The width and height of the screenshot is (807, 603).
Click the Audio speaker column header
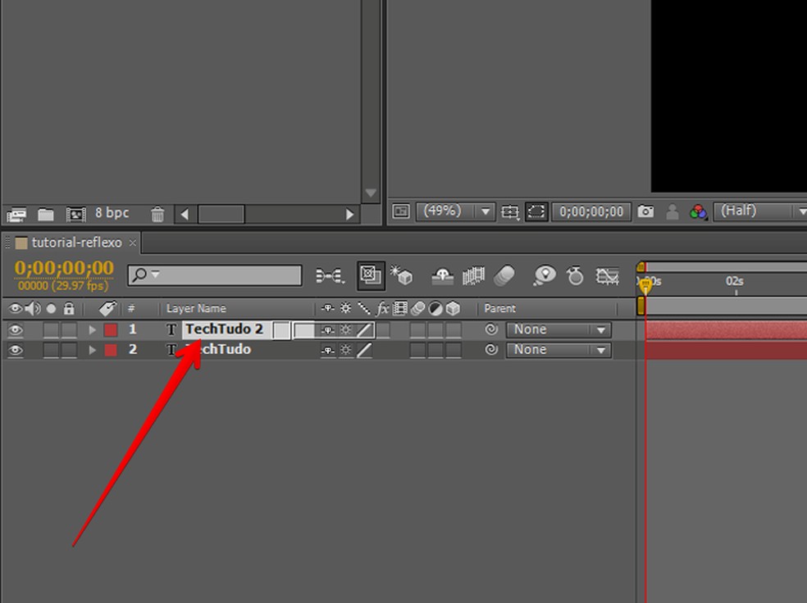33,308
